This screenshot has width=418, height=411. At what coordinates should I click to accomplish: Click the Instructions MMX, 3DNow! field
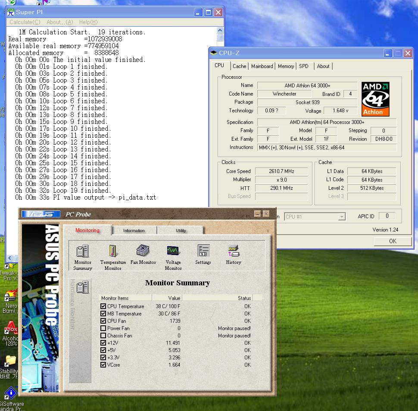pyautogui.click(x=327, y=148)
